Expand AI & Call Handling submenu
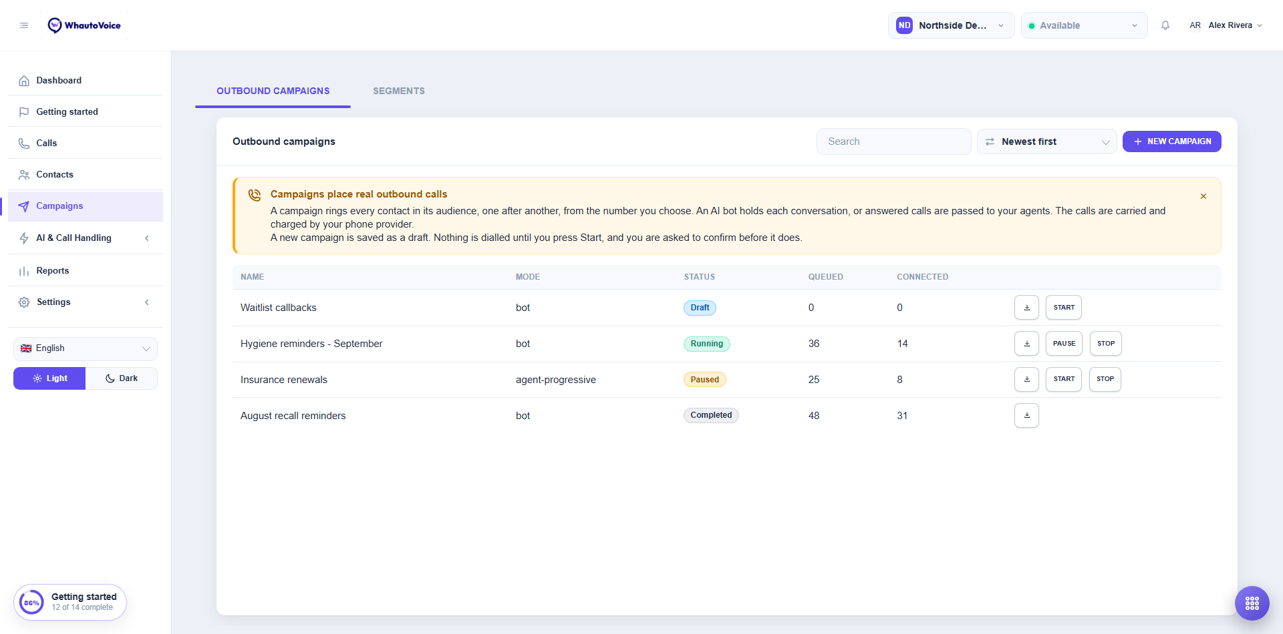This screenshot has width=1283, height=634. click(86, 238)
